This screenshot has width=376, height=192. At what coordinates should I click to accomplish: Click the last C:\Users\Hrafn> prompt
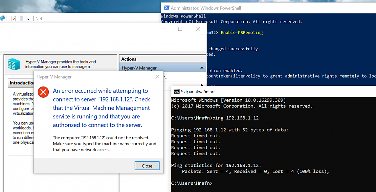[192, 183]
